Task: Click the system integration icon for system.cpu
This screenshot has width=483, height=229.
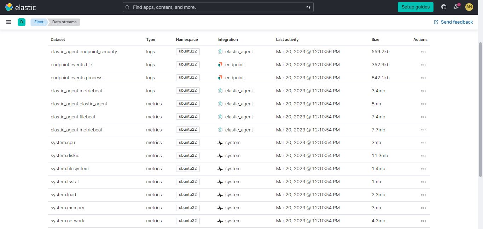Action: point(221,143)
